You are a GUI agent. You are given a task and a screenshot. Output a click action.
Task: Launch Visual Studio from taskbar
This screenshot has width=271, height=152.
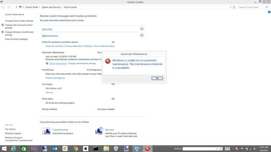(x=34, y=149)
